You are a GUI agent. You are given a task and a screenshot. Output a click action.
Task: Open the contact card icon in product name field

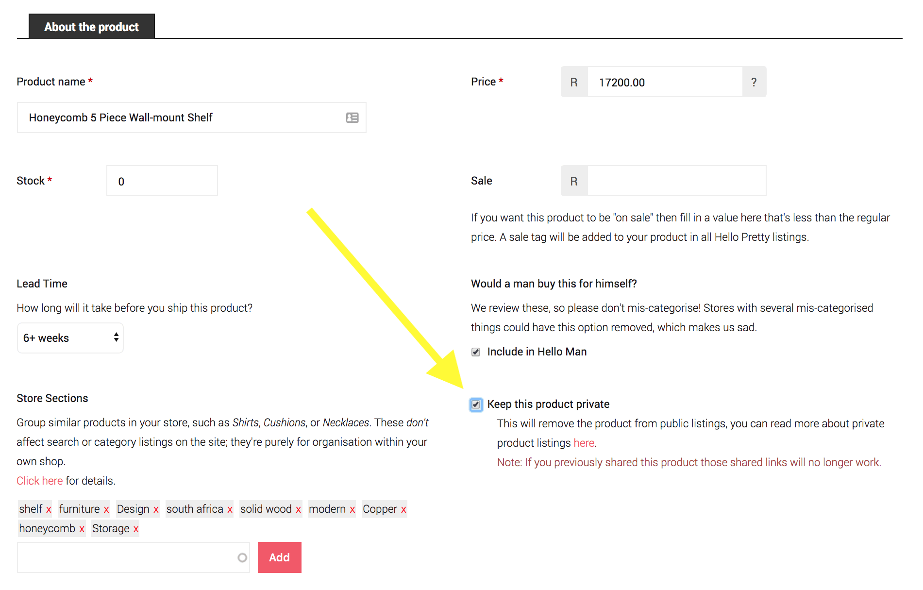352,118
